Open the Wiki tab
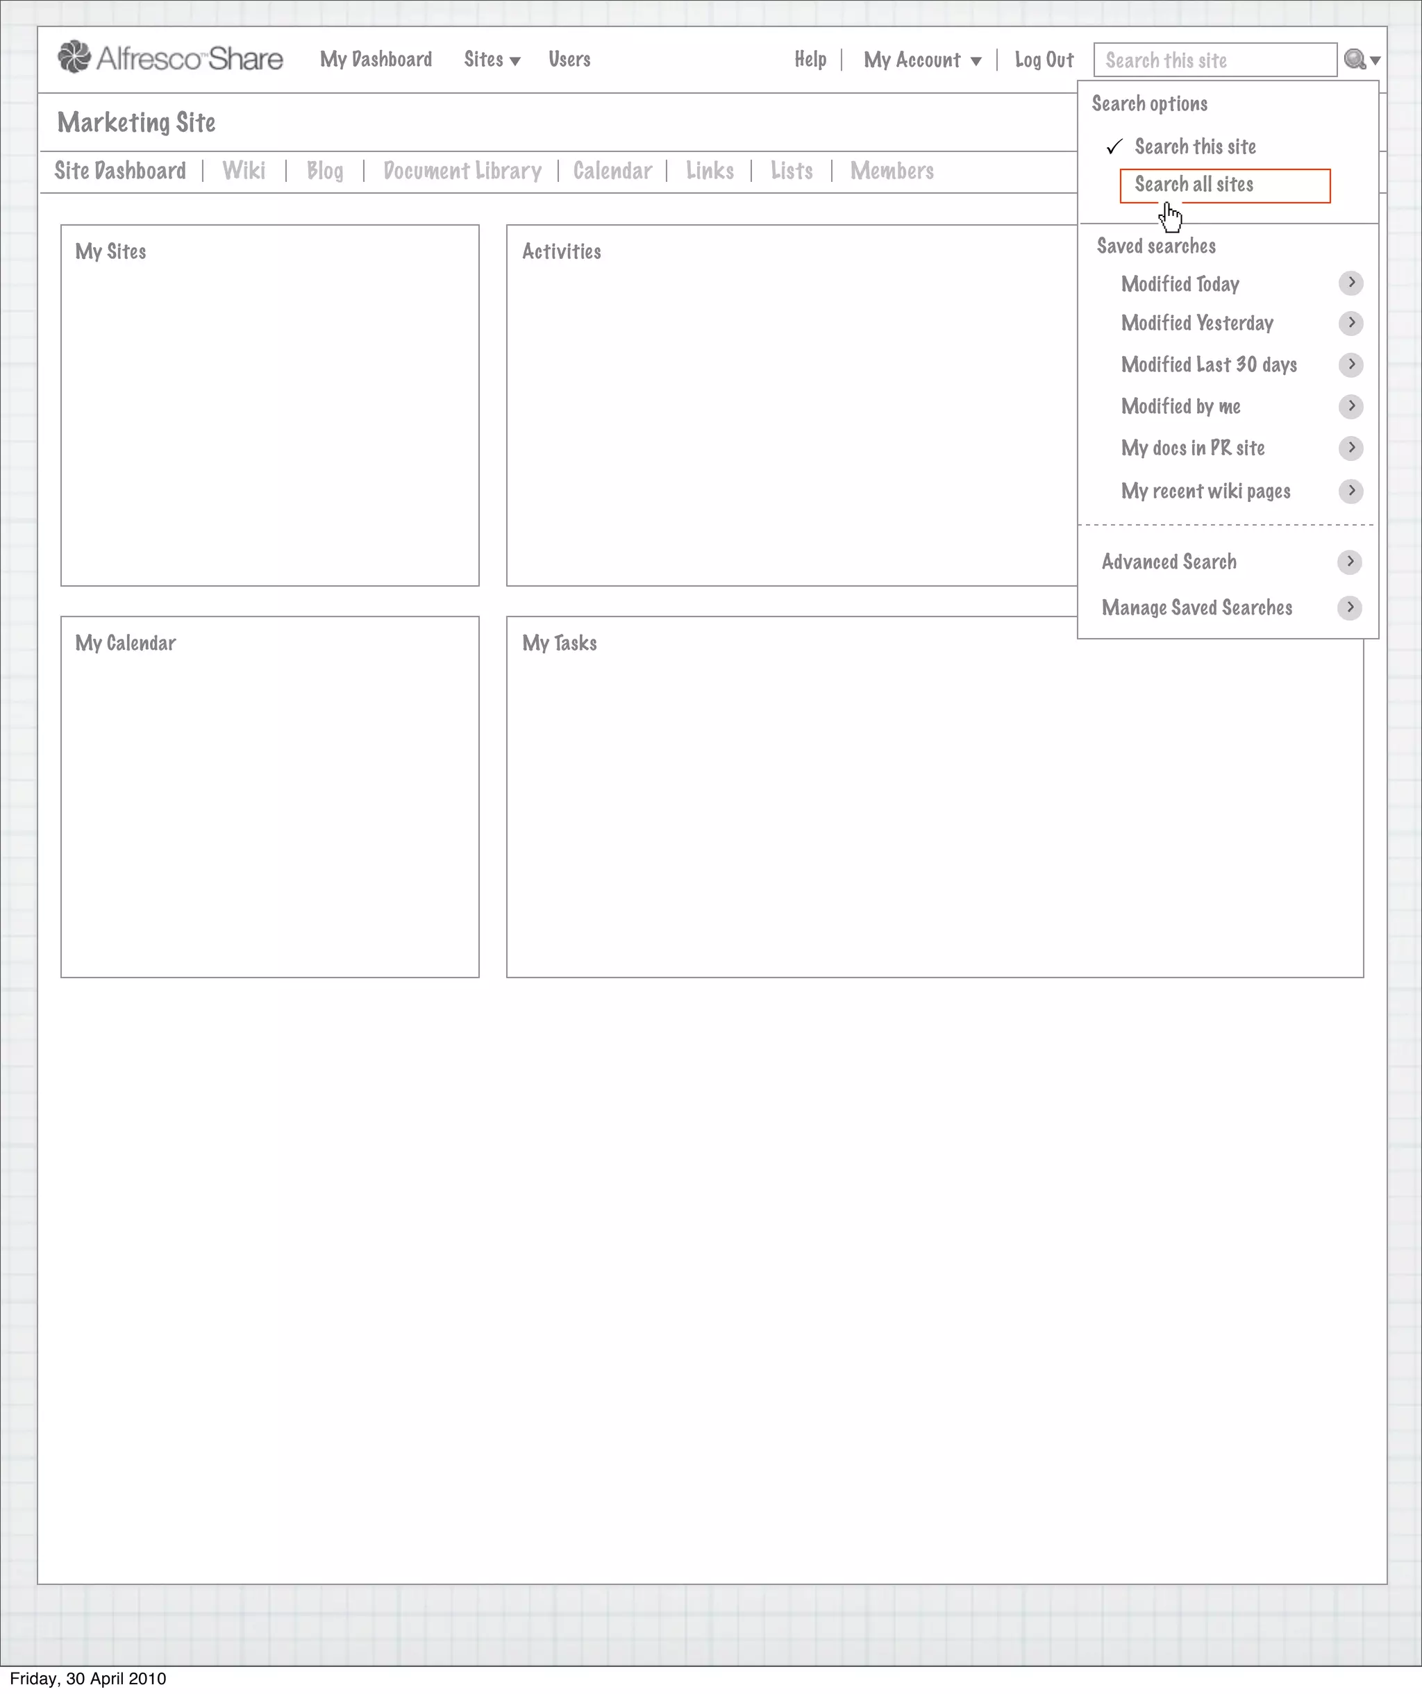The height and width of the screenshot is (1694, 1422). click(x=244, y=171)
